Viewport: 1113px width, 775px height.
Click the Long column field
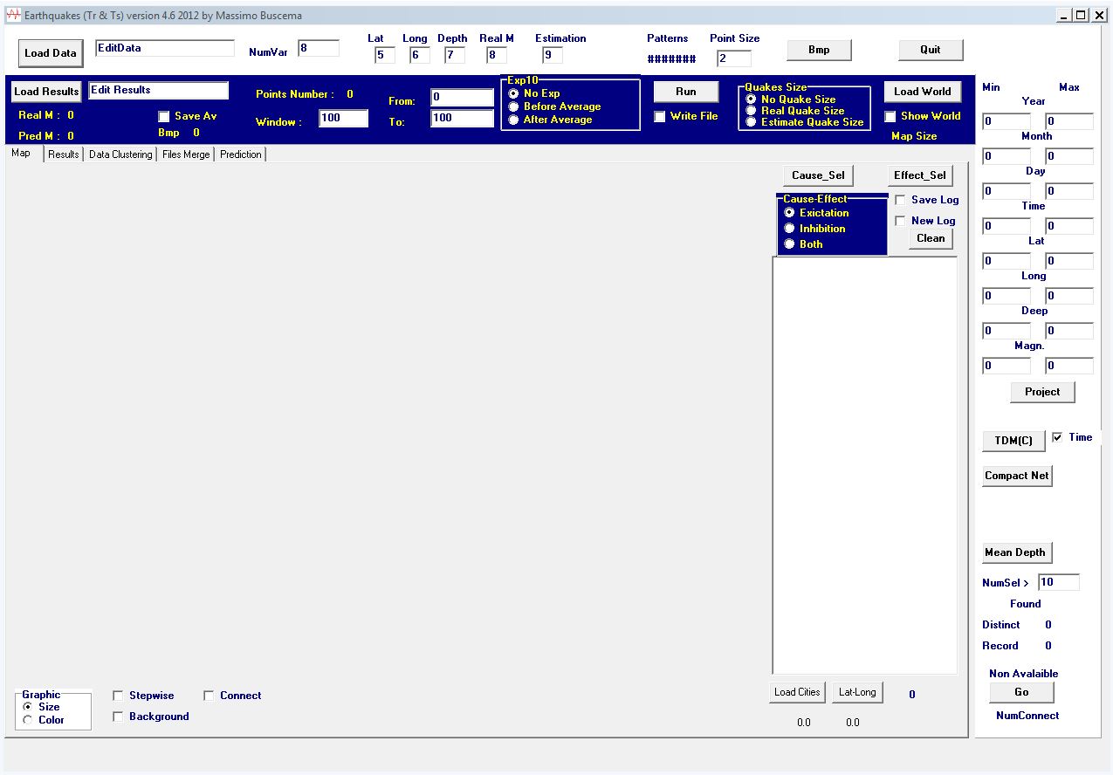coord(420,56)
